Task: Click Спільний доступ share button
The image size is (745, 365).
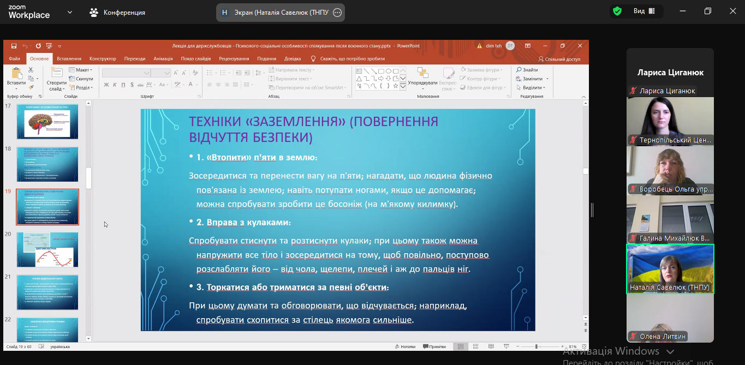Action: 559,59
